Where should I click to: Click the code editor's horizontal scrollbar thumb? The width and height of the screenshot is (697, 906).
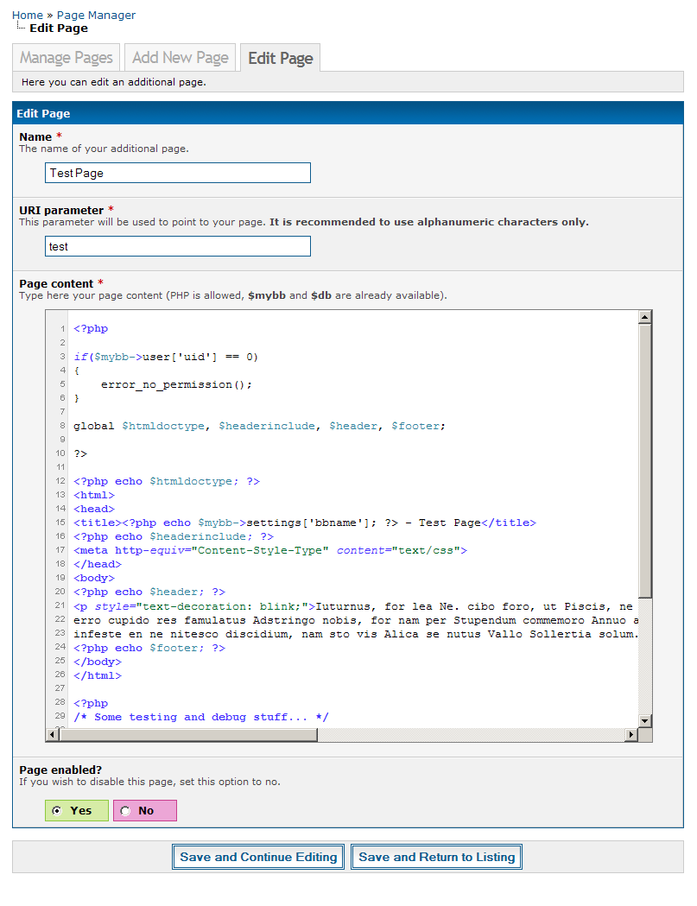190,735
